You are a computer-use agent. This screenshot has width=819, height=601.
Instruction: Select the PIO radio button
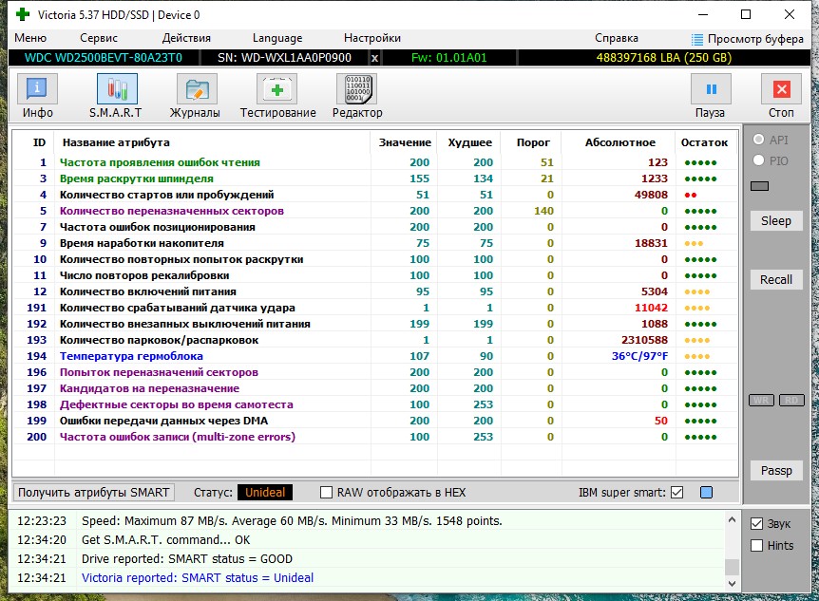pos(758,160)
